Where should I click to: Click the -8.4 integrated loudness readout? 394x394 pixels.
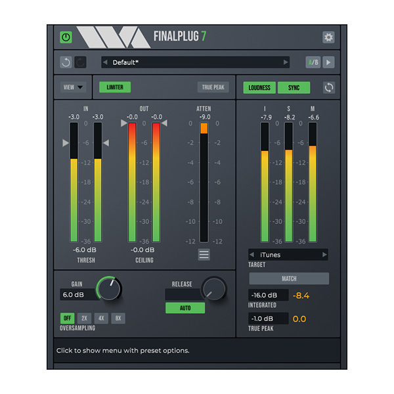coord(301,295)
